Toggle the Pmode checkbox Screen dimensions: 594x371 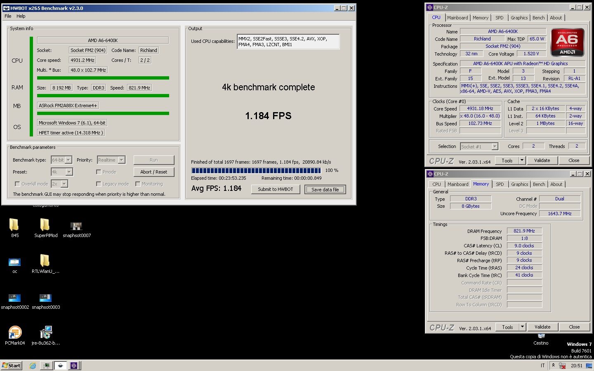99,172
